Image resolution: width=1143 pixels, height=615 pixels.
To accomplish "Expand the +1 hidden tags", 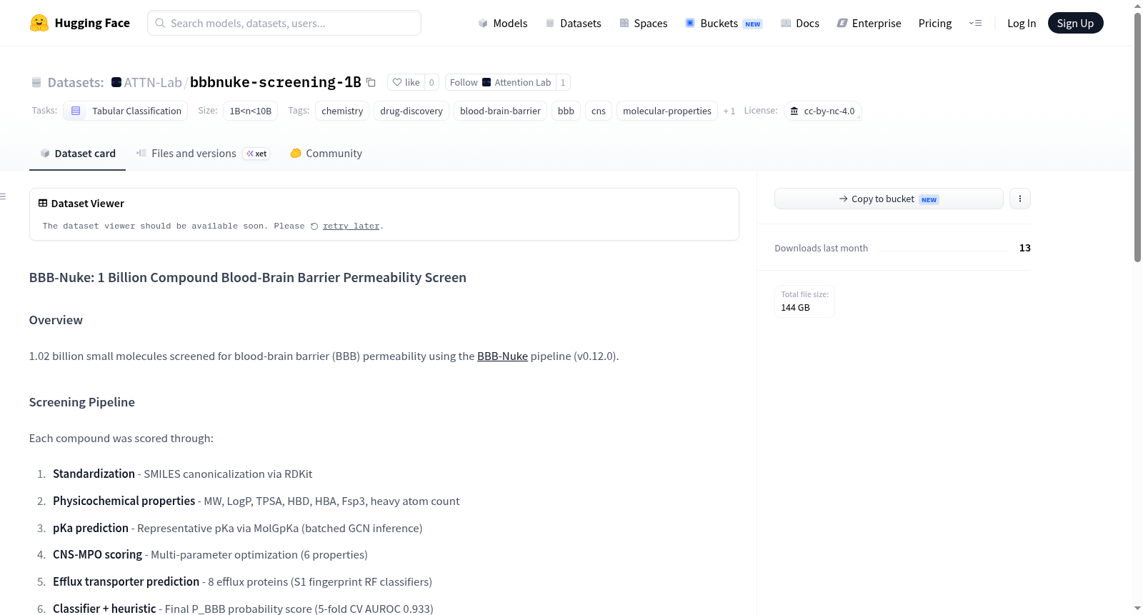I will [x=729, y=111].
